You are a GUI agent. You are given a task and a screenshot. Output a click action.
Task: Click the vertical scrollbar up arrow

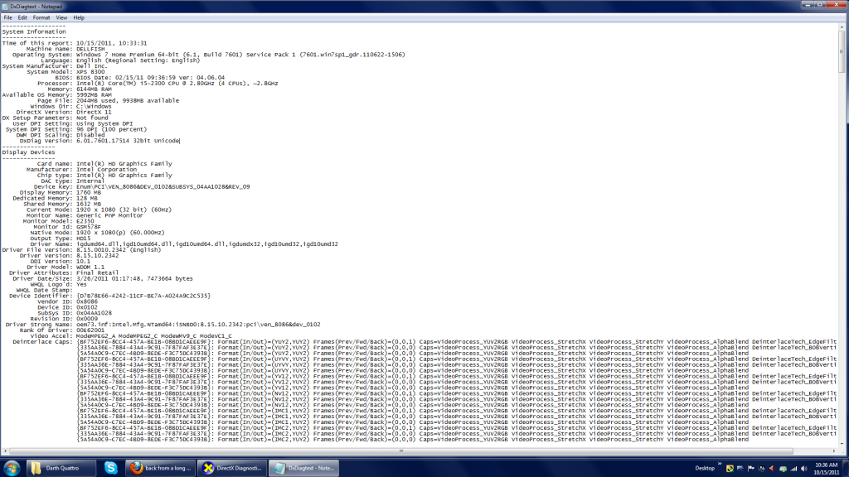842,26
